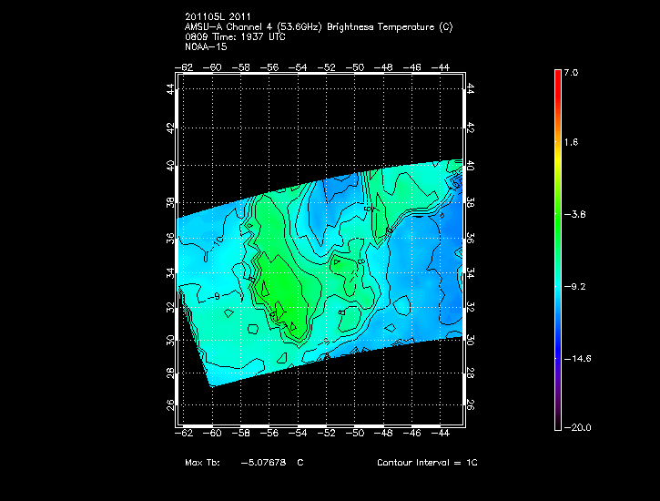Click the 201105L 2011 storm identifier
This screenshot has width=660, height=501.
[218, 16]
